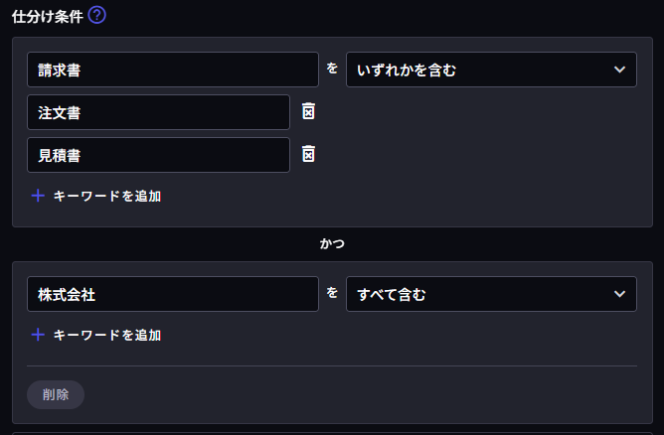The height and width of the screenshot is (435, 664).
Task: Click the かつ connector label
Action: click(332, 243)
